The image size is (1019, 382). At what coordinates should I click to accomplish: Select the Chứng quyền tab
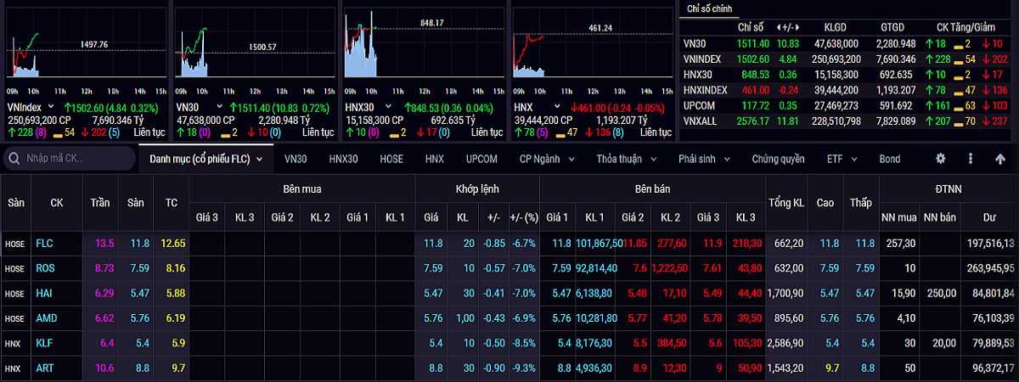click(x=777, y=159)
